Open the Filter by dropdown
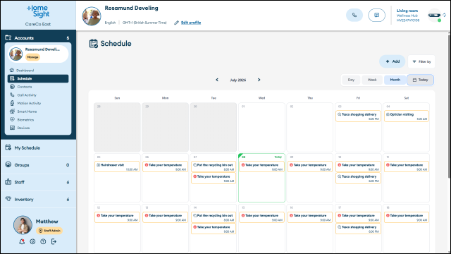Viewport: 451px width, 254px height. click(421, 61)
